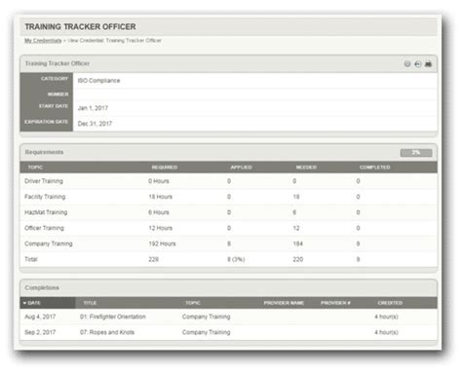This screenshot has height=372, width=462.
Task: Click the PROVIDER NAME column header
Action: click(x=284, y=303)
